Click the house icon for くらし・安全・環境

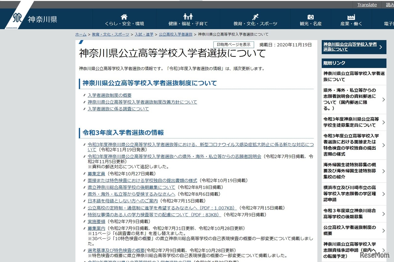(124, 17)
